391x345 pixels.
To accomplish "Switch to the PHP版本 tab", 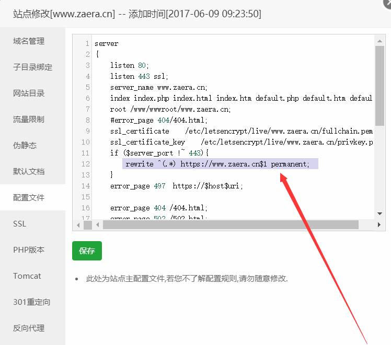I will pyautogui.click(x=32, y=249).
